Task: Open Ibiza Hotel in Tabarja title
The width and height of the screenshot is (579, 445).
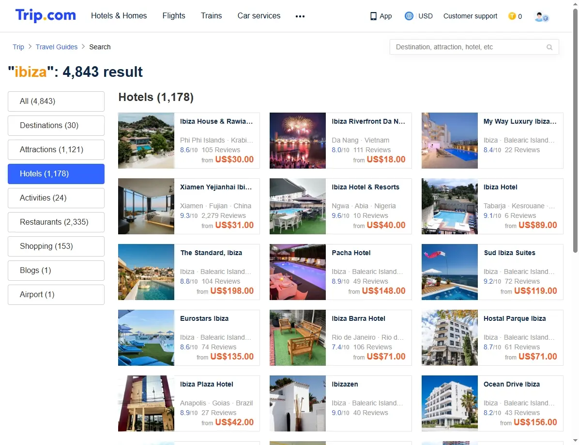Action: click(501, 187)
